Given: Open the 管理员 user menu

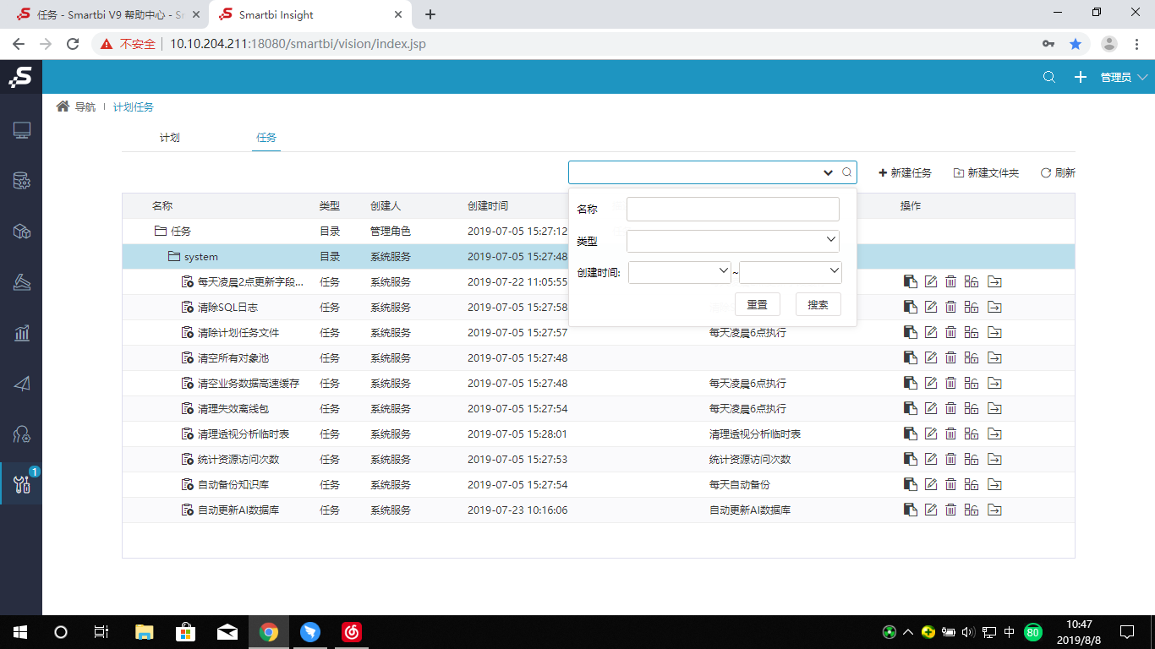Looking at the screenshot, I should [x=1124, y=77].
